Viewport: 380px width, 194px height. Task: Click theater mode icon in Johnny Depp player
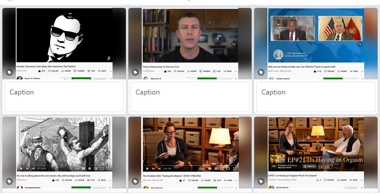coord(102,169)
